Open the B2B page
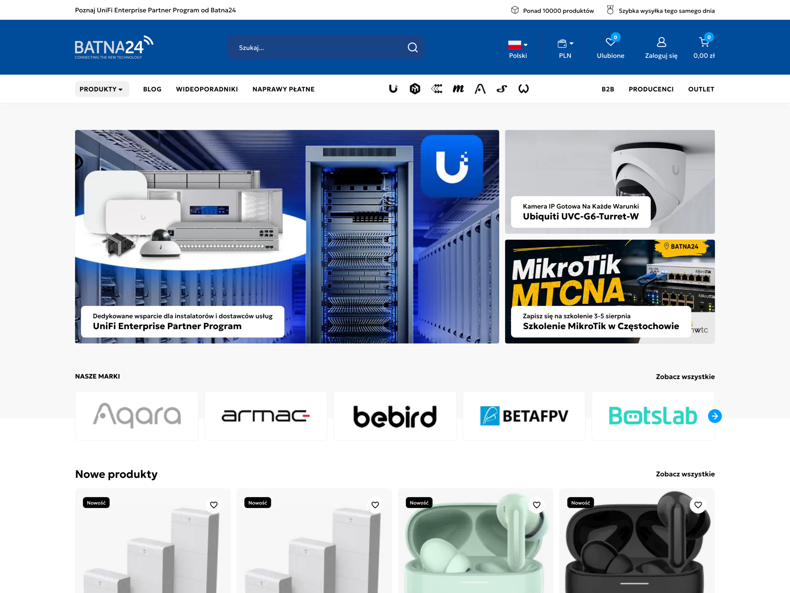790x593 pixels. pos(608,89)
